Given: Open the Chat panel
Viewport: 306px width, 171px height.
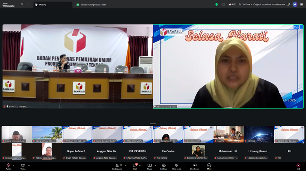Looking at the screenshot, I should pos(135,166).
